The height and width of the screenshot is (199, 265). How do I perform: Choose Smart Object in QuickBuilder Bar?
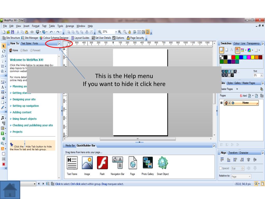(163, 166)
